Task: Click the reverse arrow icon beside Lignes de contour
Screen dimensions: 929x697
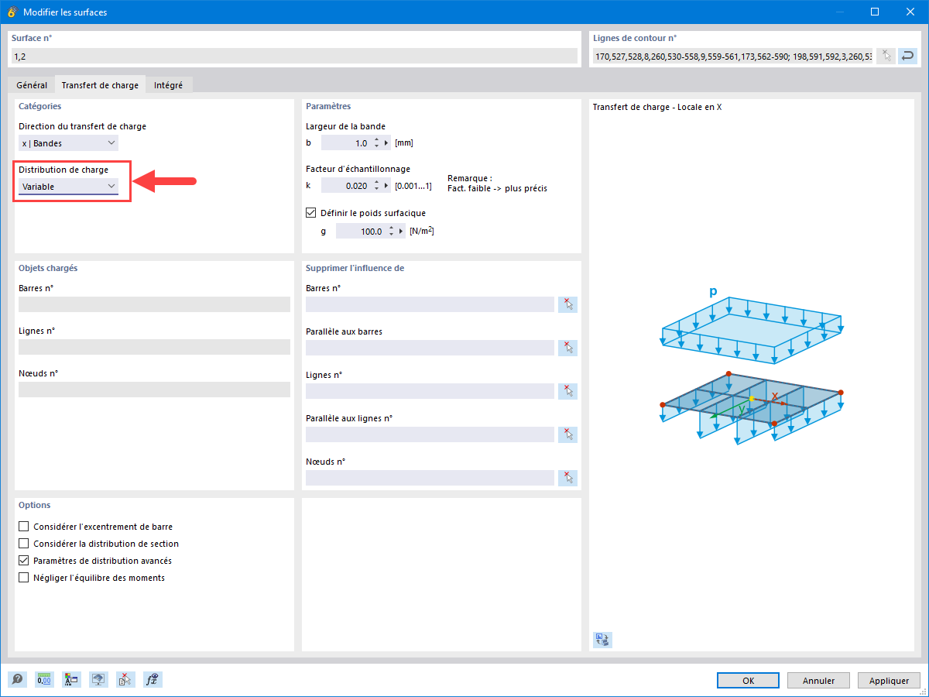Action: pos(907,56)
